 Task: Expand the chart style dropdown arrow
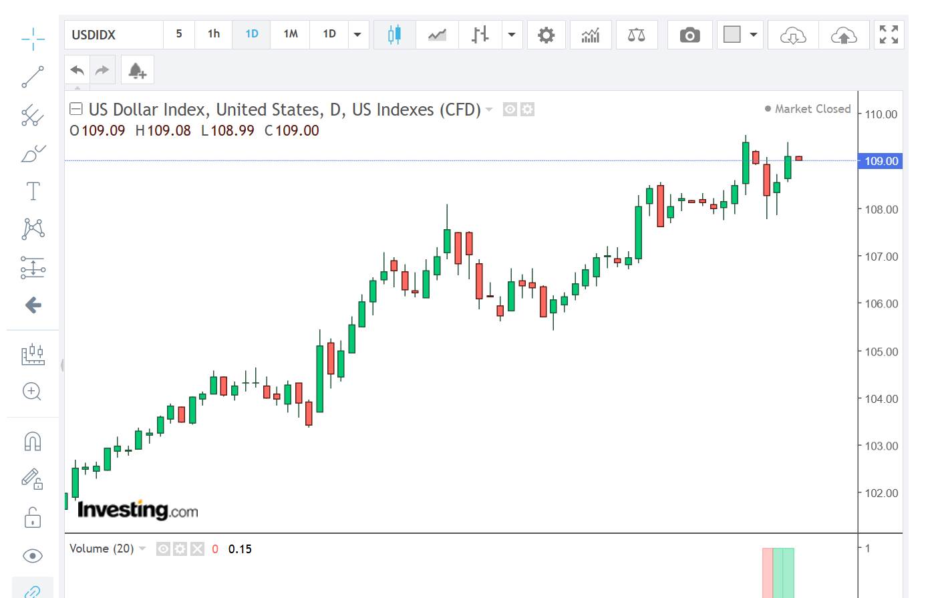click(512, 34)
